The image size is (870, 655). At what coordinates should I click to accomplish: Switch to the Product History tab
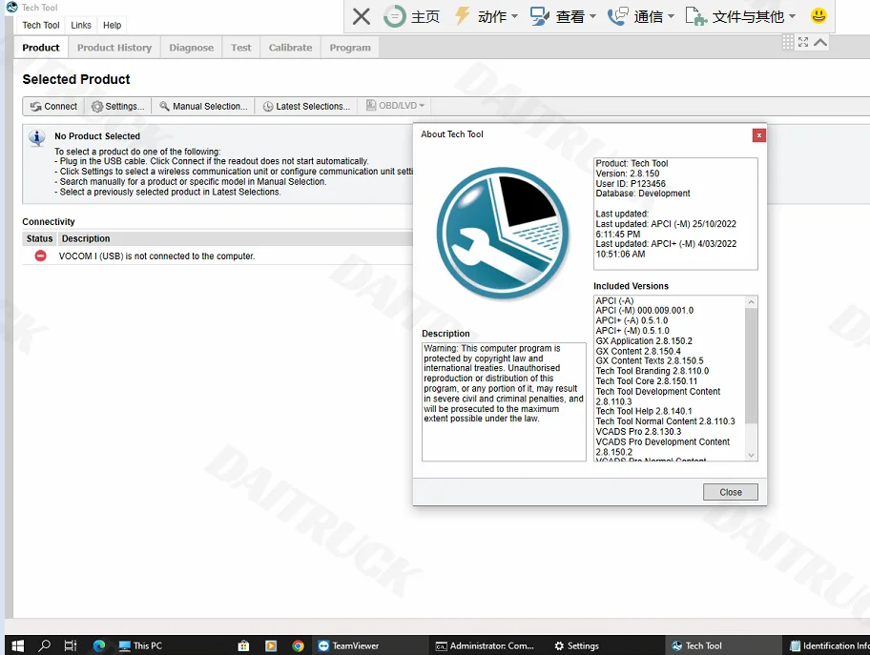tap(114, 48)
